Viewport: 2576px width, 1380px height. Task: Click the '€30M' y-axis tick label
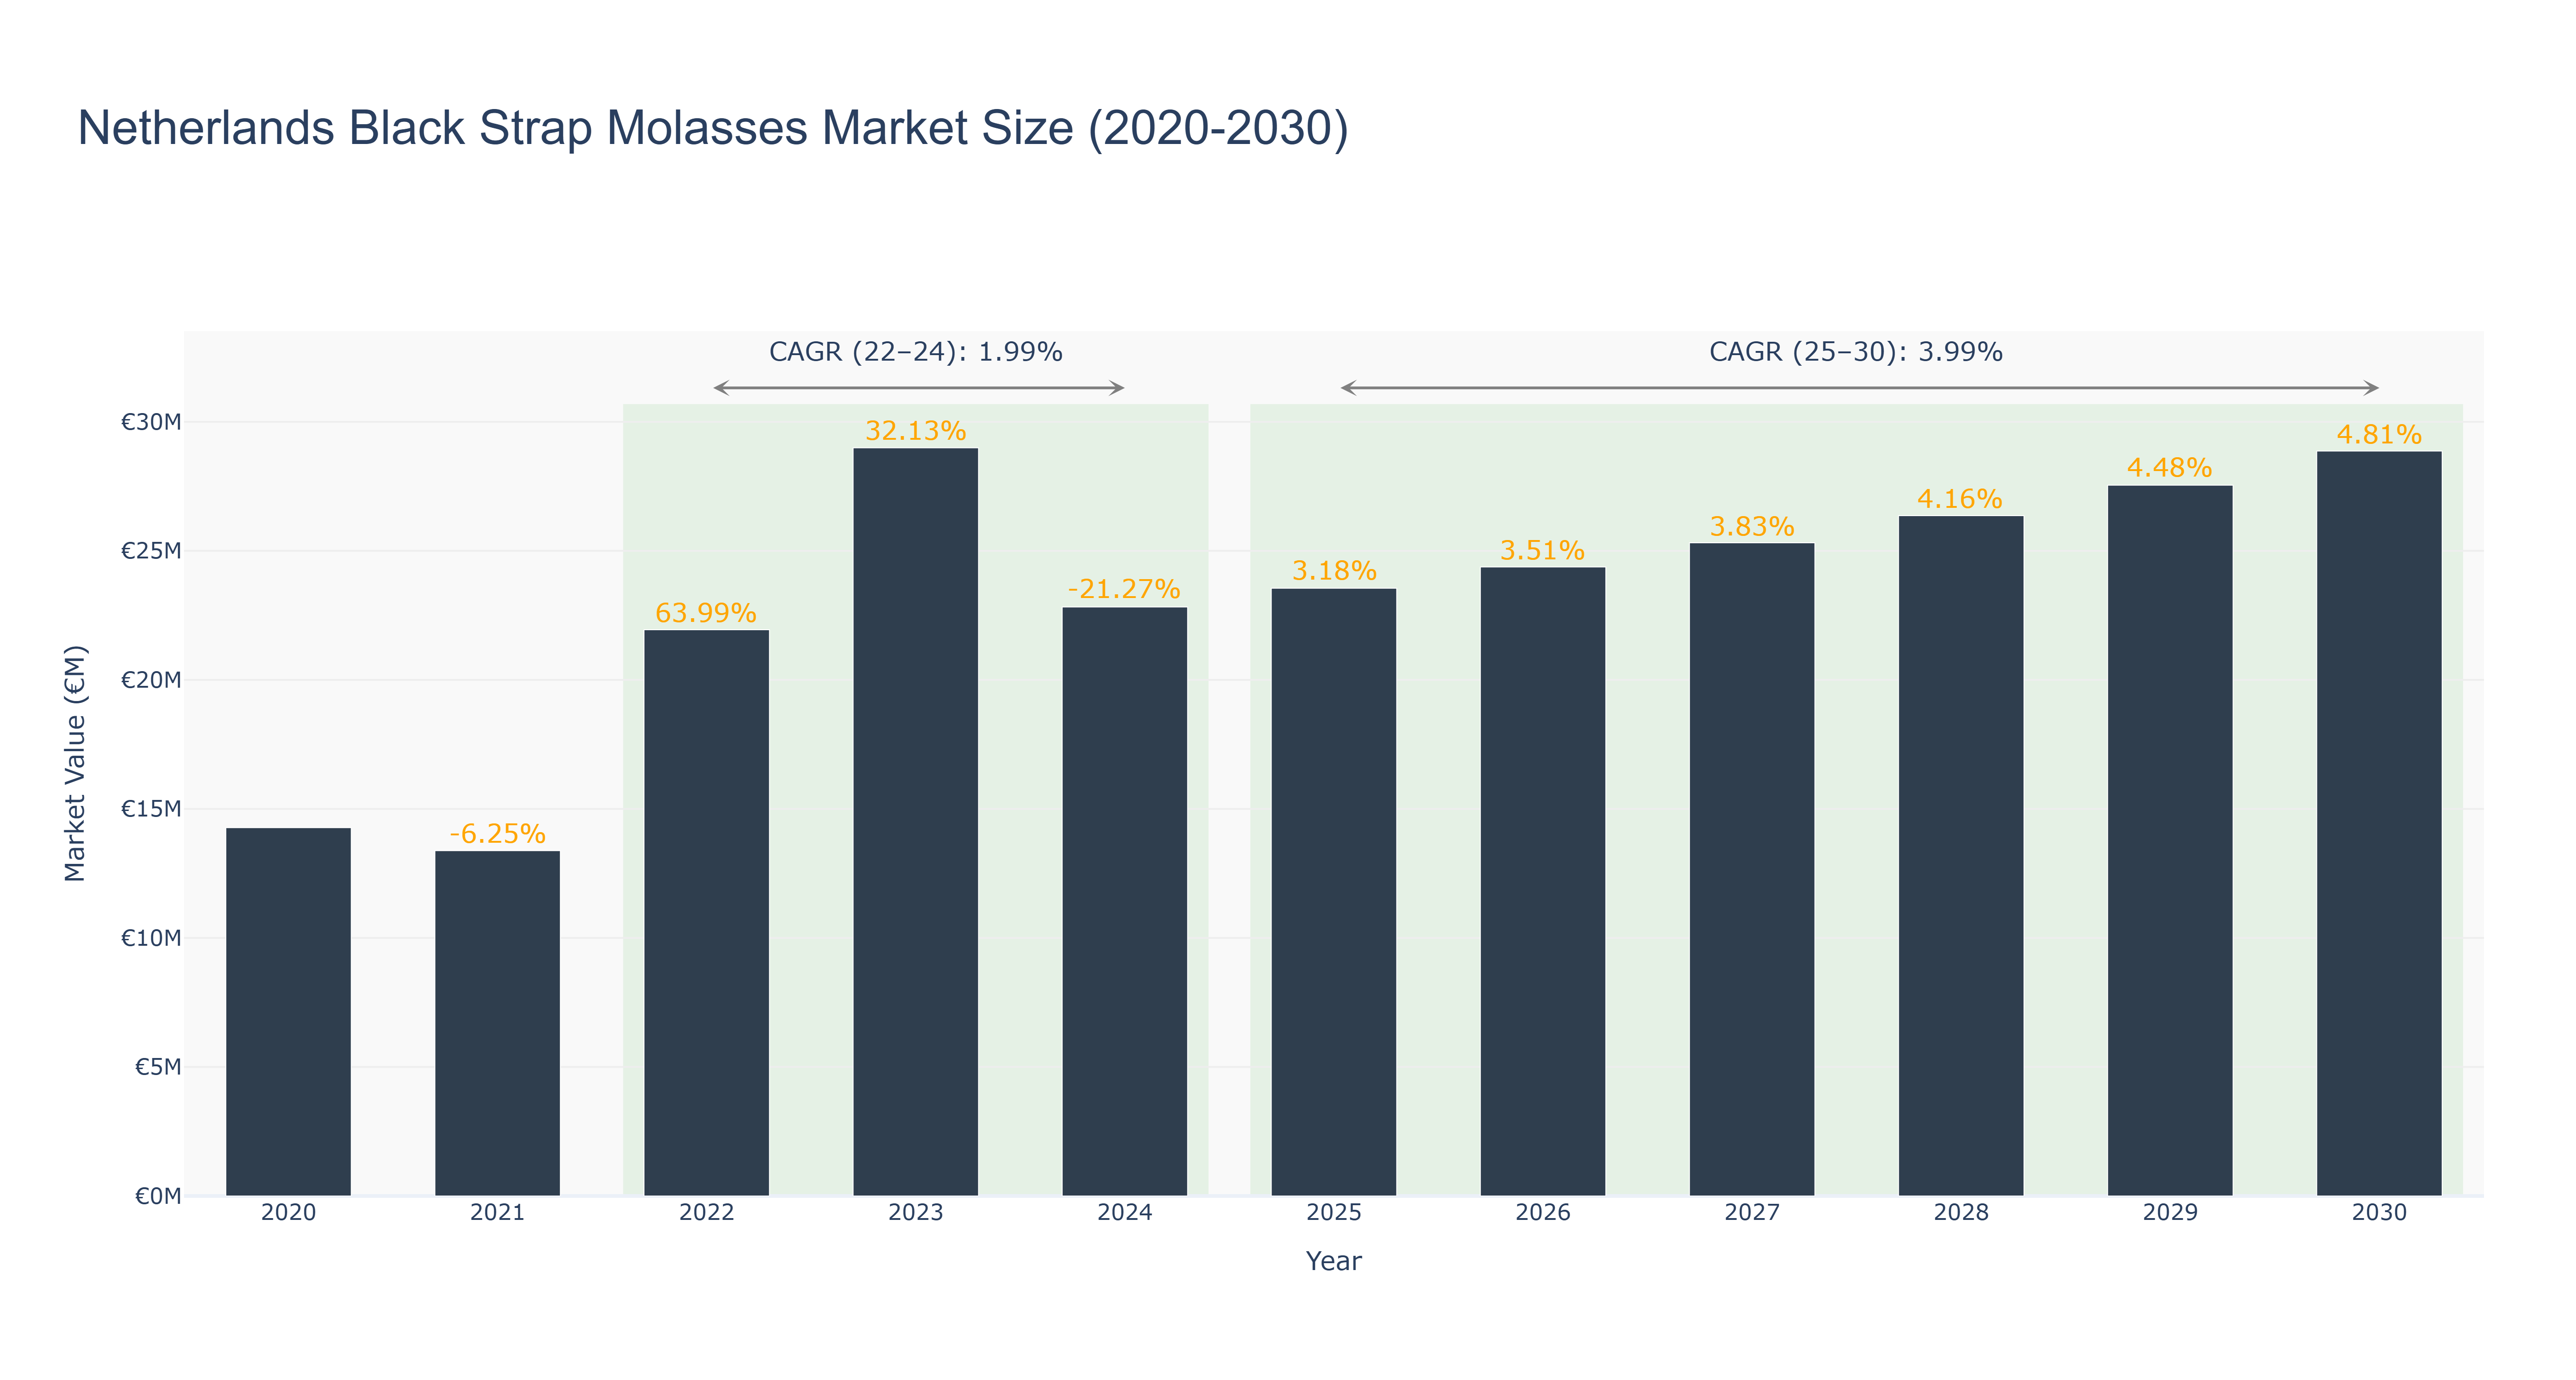pos(151,422)
